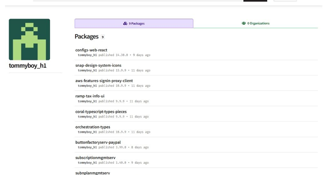Screen dimensions: 326x175
Task: Open the subnplanmgmtserv package
Action: (x=92, y=173)
